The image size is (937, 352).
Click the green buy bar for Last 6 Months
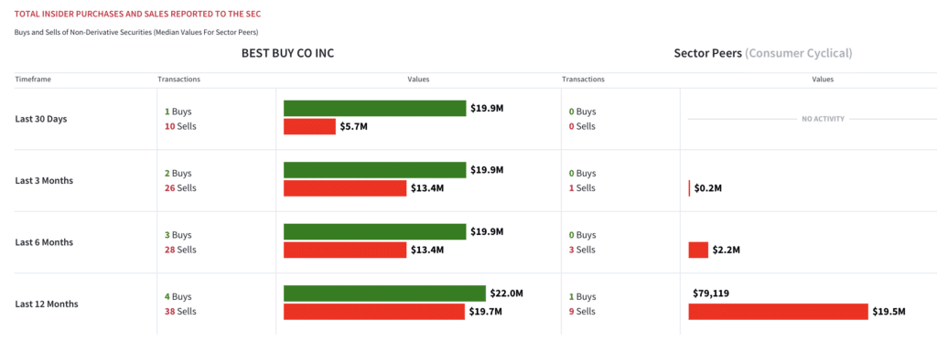tap(374, 231)
